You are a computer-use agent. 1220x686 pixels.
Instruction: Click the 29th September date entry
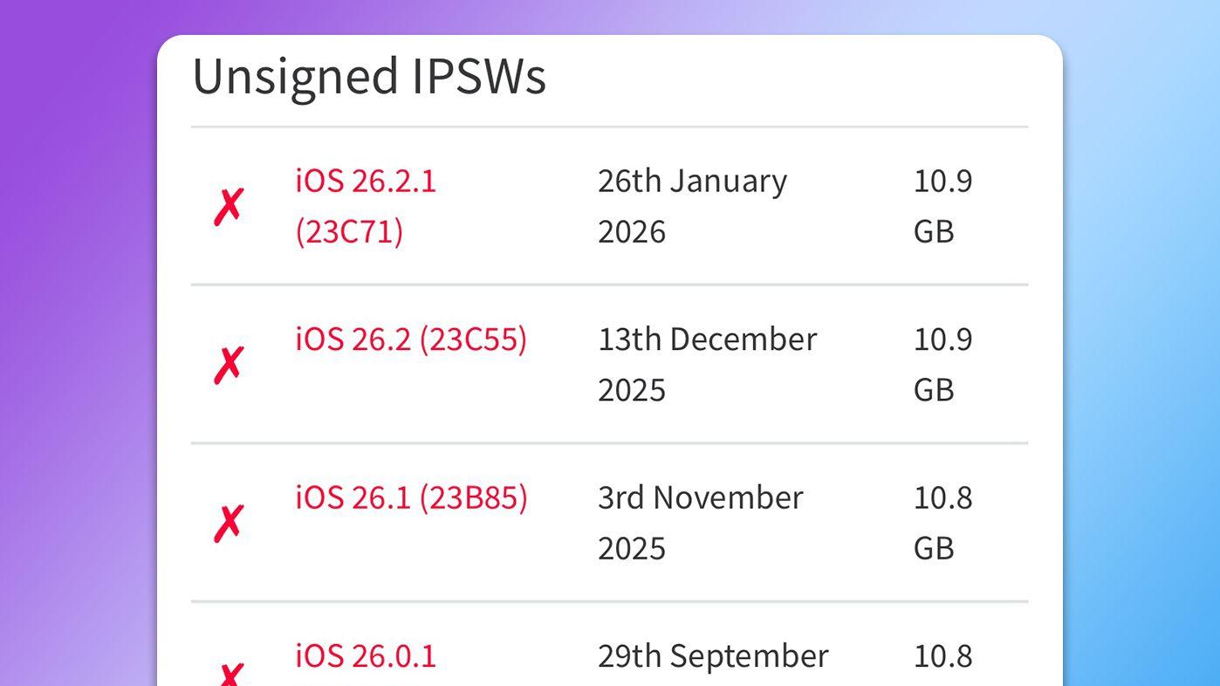[x=712, y=655]
